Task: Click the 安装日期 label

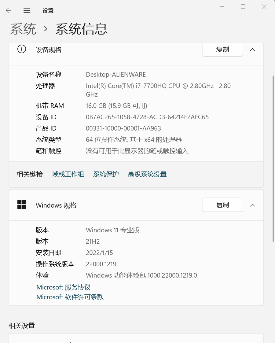Action: pos(49,253)
